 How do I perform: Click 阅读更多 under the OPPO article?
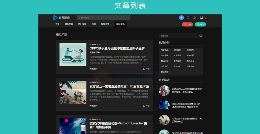94,69
